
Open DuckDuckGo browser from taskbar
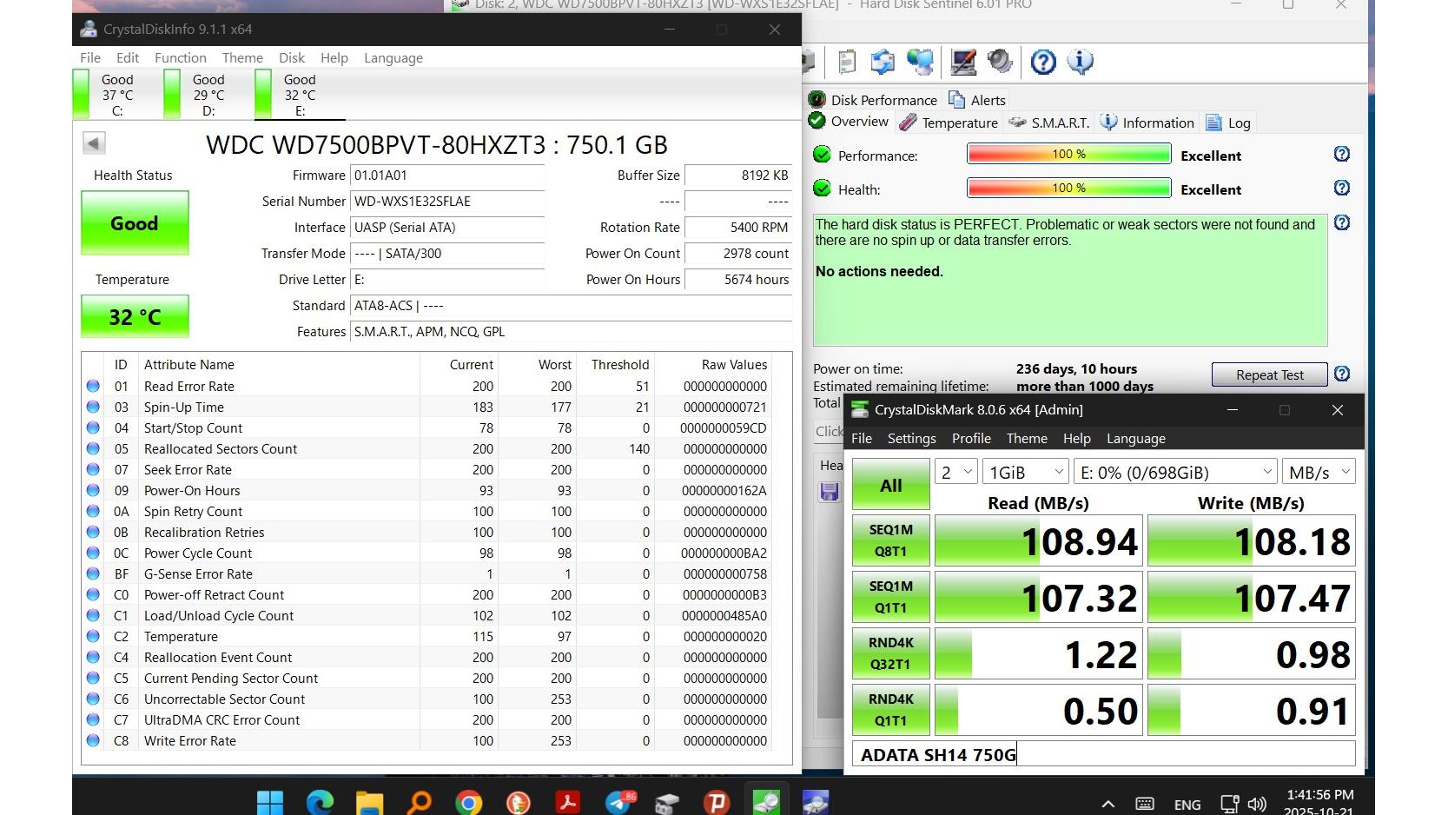(519, 801)
